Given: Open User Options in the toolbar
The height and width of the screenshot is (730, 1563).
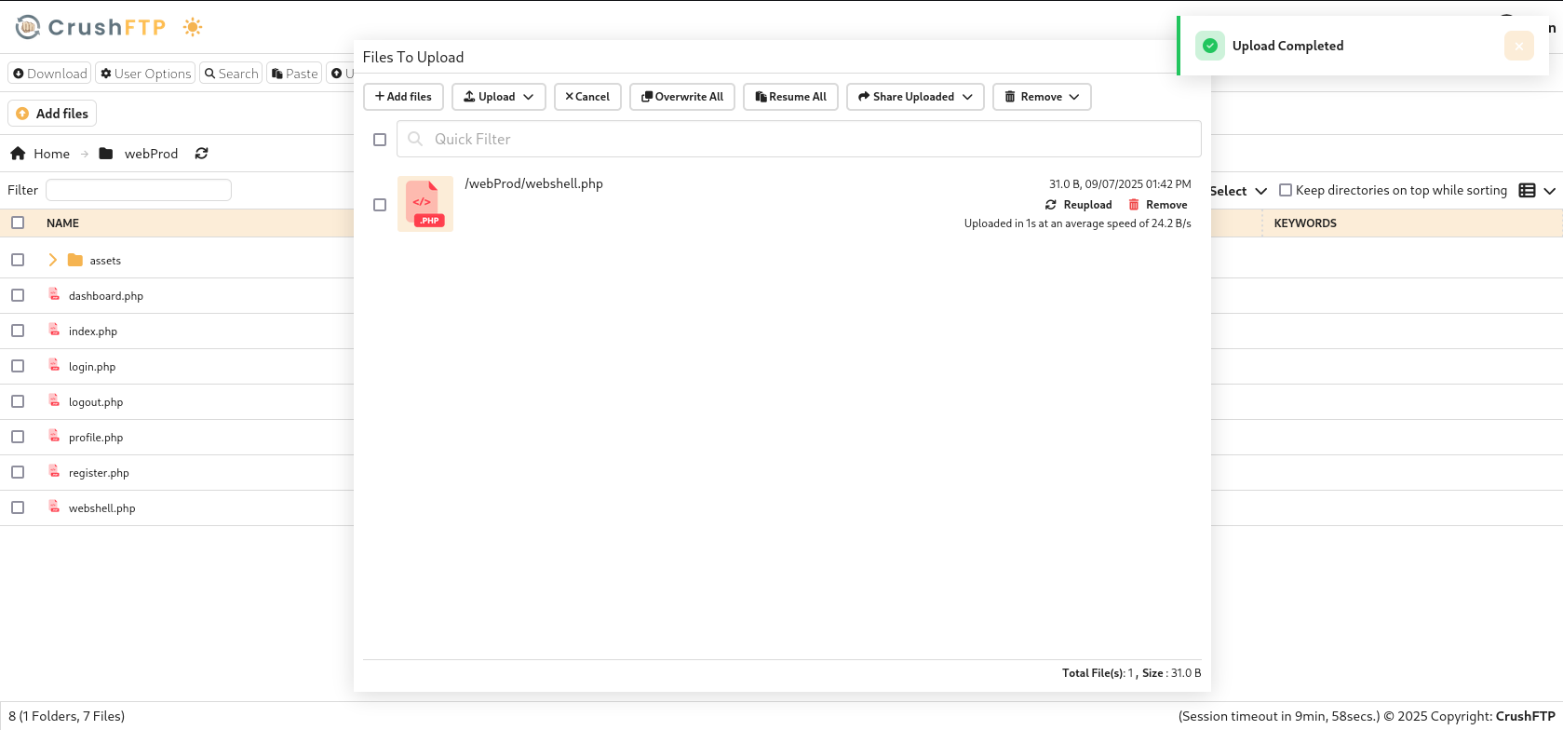Looking at the screenshot, I should pos(145,74).
